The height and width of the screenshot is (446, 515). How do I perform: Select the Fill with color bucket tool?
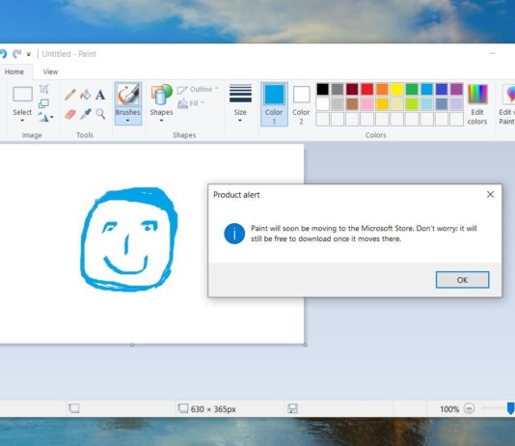pos(86,95)
